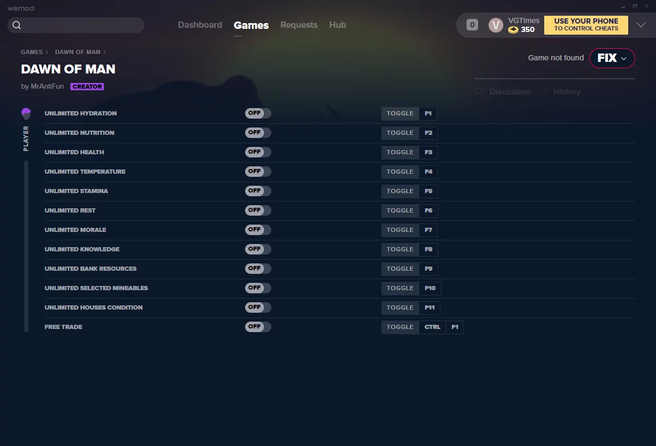
Task: Click the DAWN OF MAN breadcrumb link
Action: [78, 52]
